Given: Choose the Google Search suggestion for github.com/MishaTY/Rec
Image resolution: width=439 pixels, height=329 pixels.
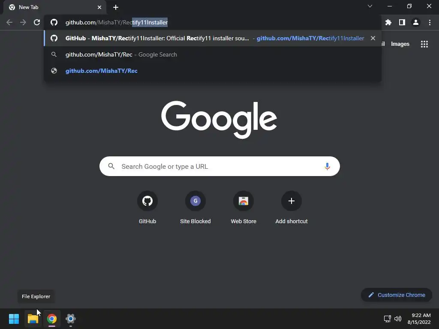Looking at the screenshot, I should click(213, 54).
